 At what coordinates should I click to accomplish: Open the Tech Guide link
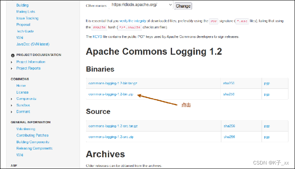pos(25,31)
